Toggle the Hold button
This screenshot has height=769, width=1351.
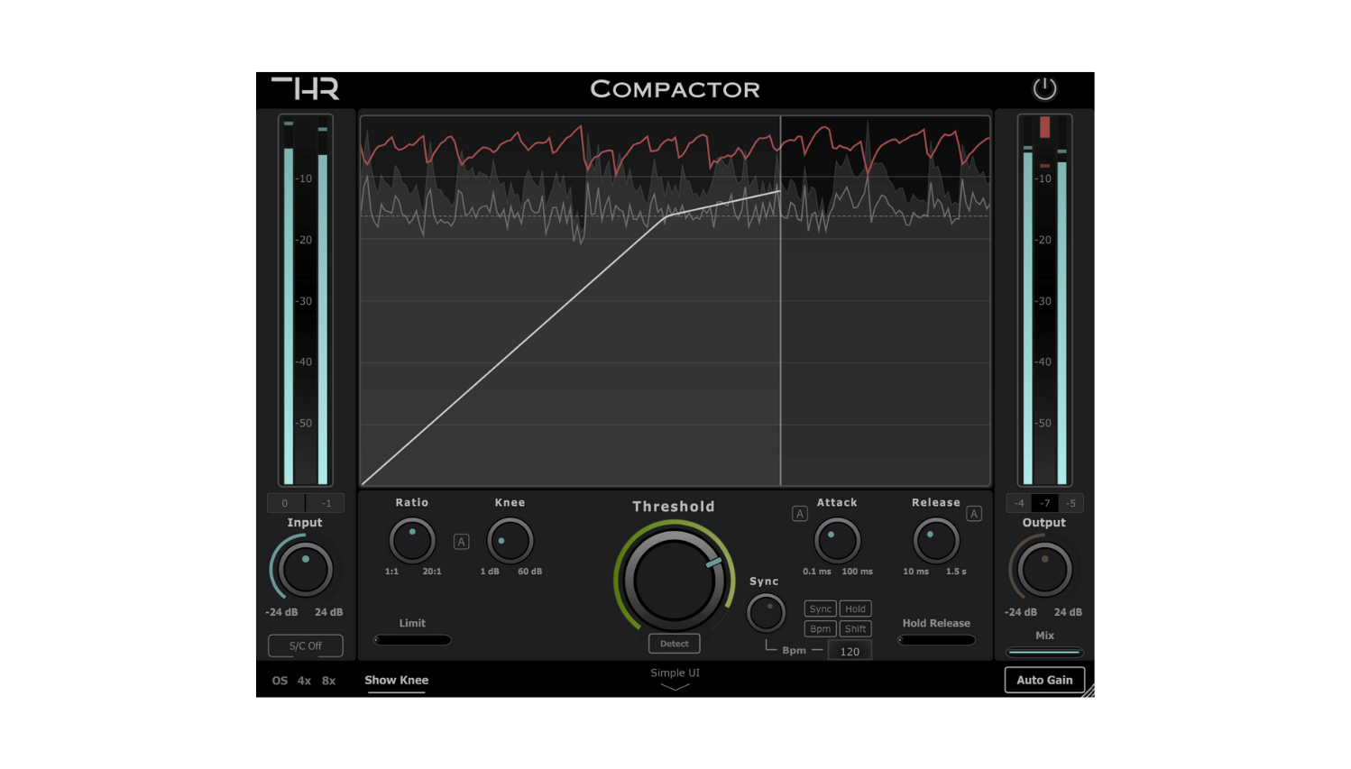(x=855, y=609)
